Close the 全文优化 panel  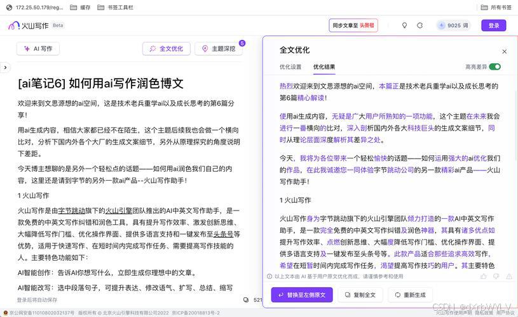504,51
